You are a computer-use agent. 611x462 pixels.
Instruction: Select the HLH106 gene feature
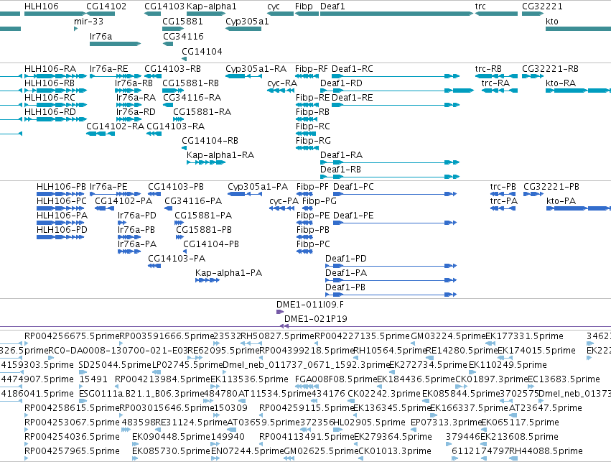click(x=55, y=14)
